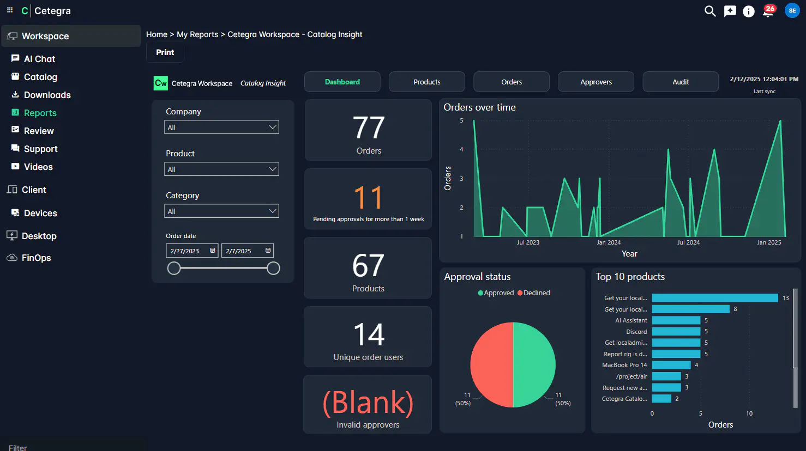Open the app launcher grid icon
This screenshot has height=451, width=806.
pyautogui.click(x=10, y=10)
